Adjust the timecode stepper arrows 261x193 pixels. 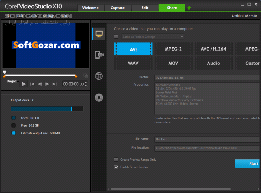pos(86,84)
